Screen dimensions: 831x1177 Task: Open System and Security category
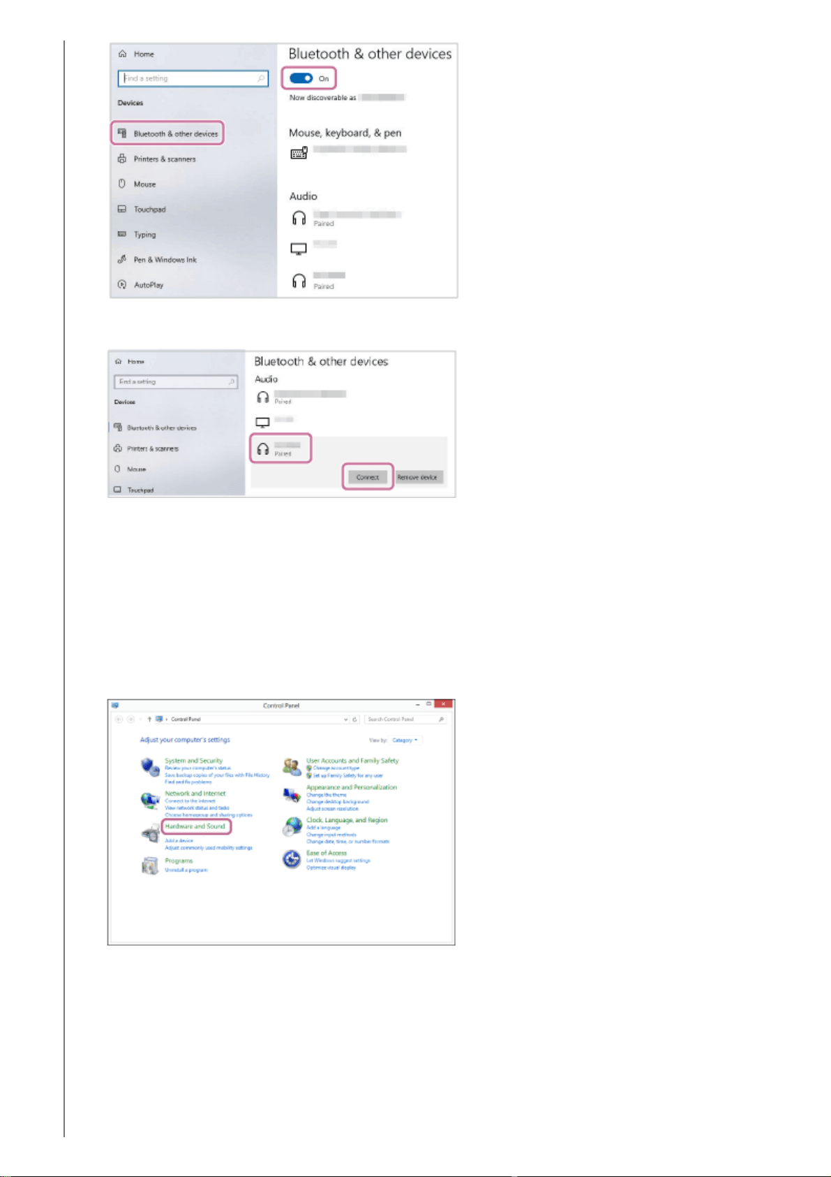click(x=194, y=761)
